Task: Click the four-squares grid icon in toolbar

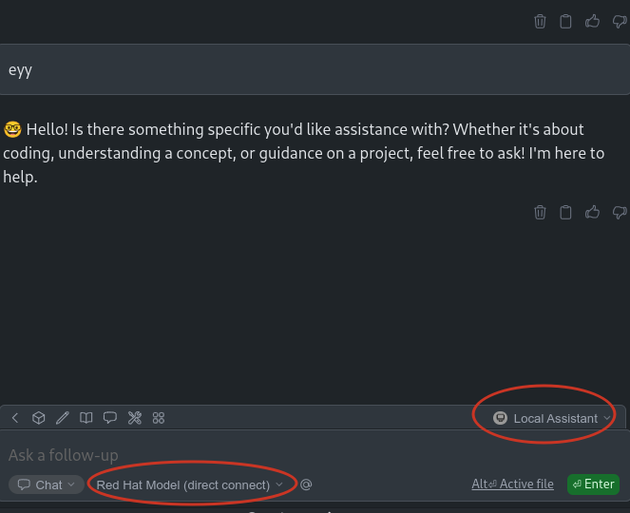Action: click(x=159, y=418)
